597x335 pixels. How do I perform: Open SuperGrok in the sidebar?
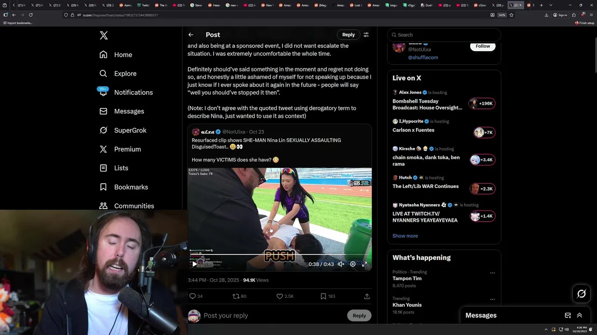click(x=123, y=130)
